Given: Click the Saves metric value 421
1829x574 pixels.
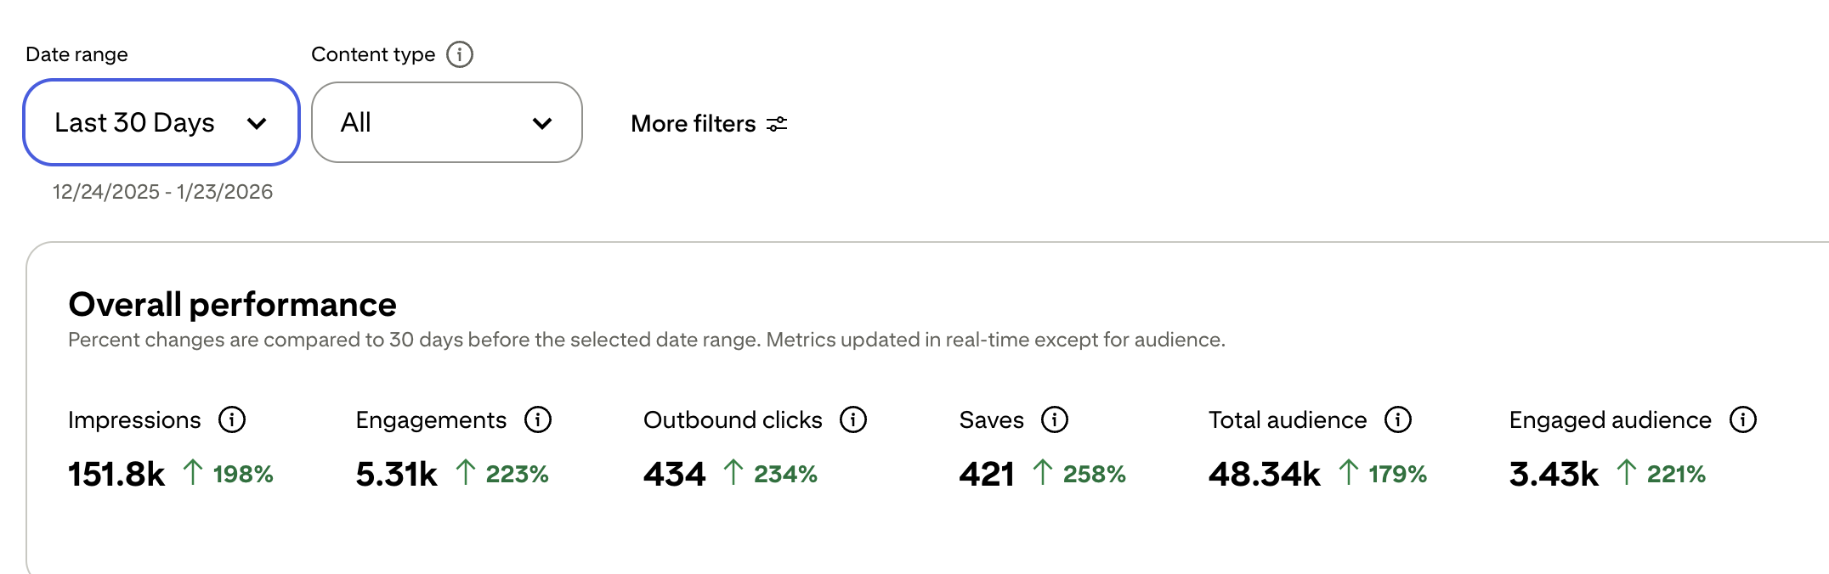Looking at the screenshot, I should click(x=987, y=474).
